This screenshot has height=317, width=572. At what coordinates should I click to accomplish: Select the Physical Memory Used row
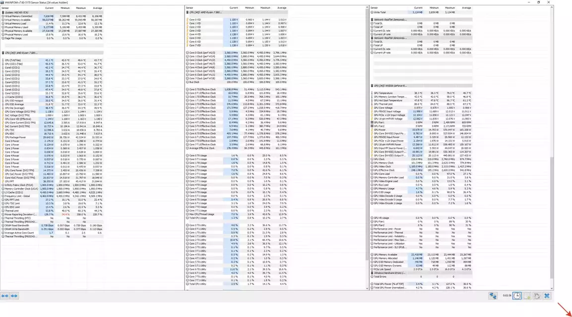coord(52,27)
